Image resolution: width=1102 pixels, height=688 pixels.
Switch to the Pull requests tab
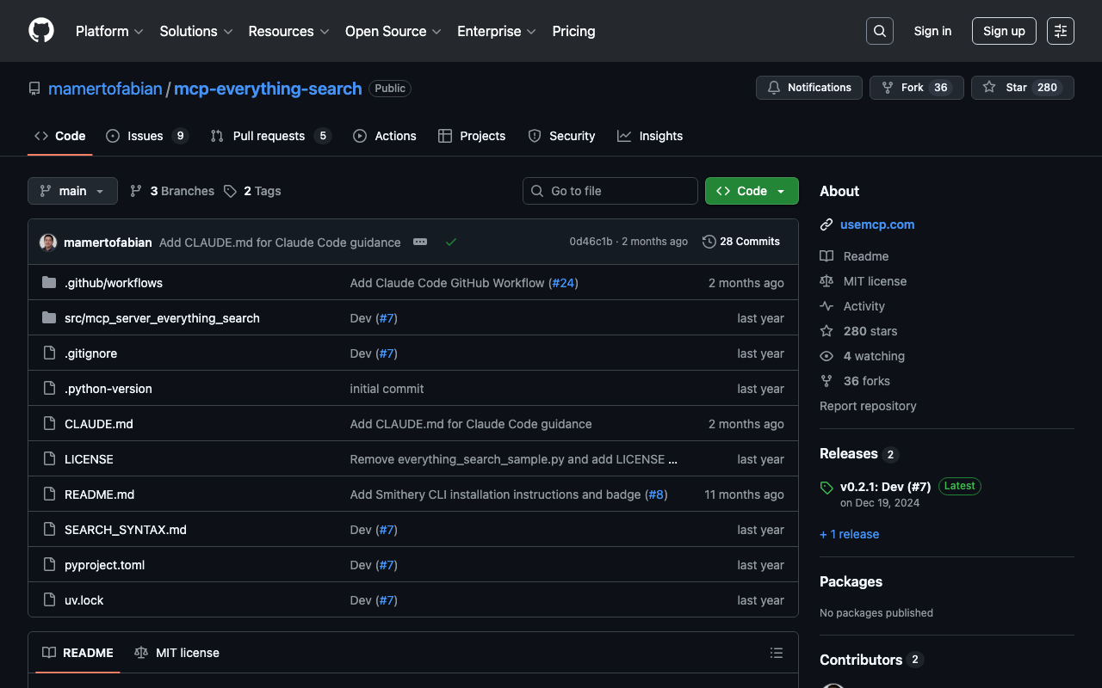269,136
